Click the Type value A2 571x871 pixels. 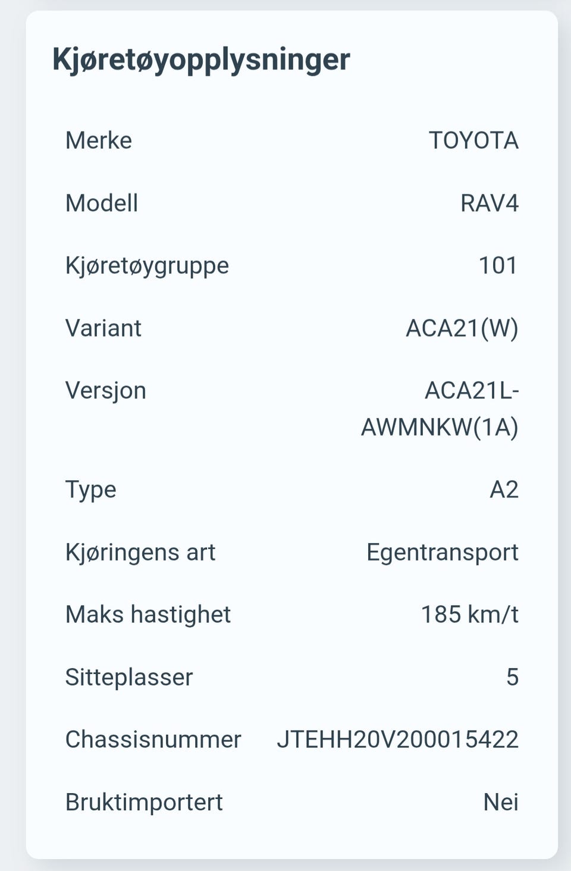[504, 490]
